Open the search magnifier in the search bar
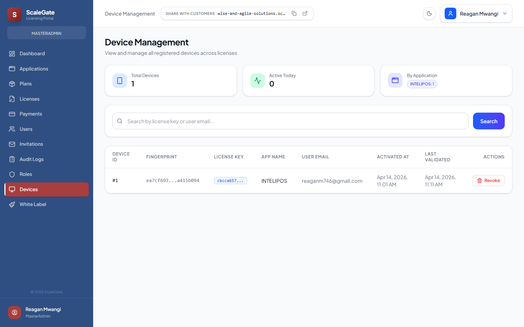Viewport: 524px width, 327px height. [120, 121]
